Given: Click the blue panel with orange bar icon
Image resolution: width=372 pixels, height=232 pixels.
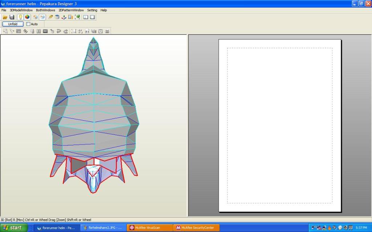Looking at the screenshot, I should pos(70,17).
